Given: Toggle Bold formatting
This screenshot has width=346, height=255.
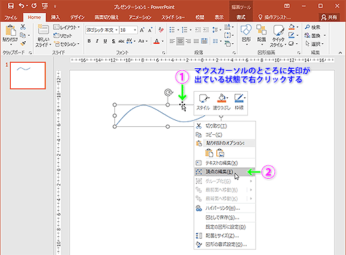Looking at the screenshot, I should click(x=89, y=41).
